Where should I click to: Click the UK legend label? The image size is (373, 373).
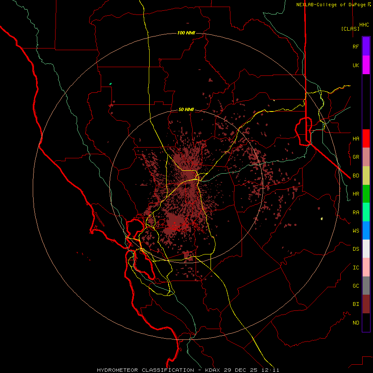tap(356, 65)
